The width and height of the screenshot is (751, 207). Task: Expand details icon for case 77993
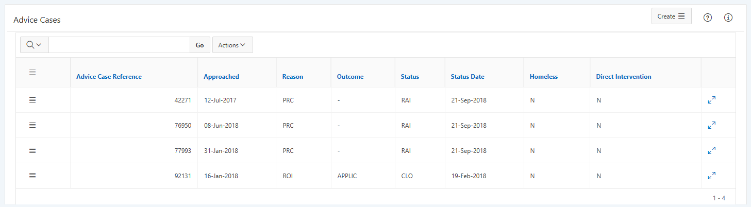coord(712,150)
